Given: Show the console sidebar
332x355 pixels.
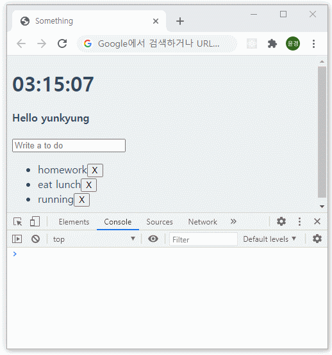Looking at the screenshot, I should tap(17, 239).
